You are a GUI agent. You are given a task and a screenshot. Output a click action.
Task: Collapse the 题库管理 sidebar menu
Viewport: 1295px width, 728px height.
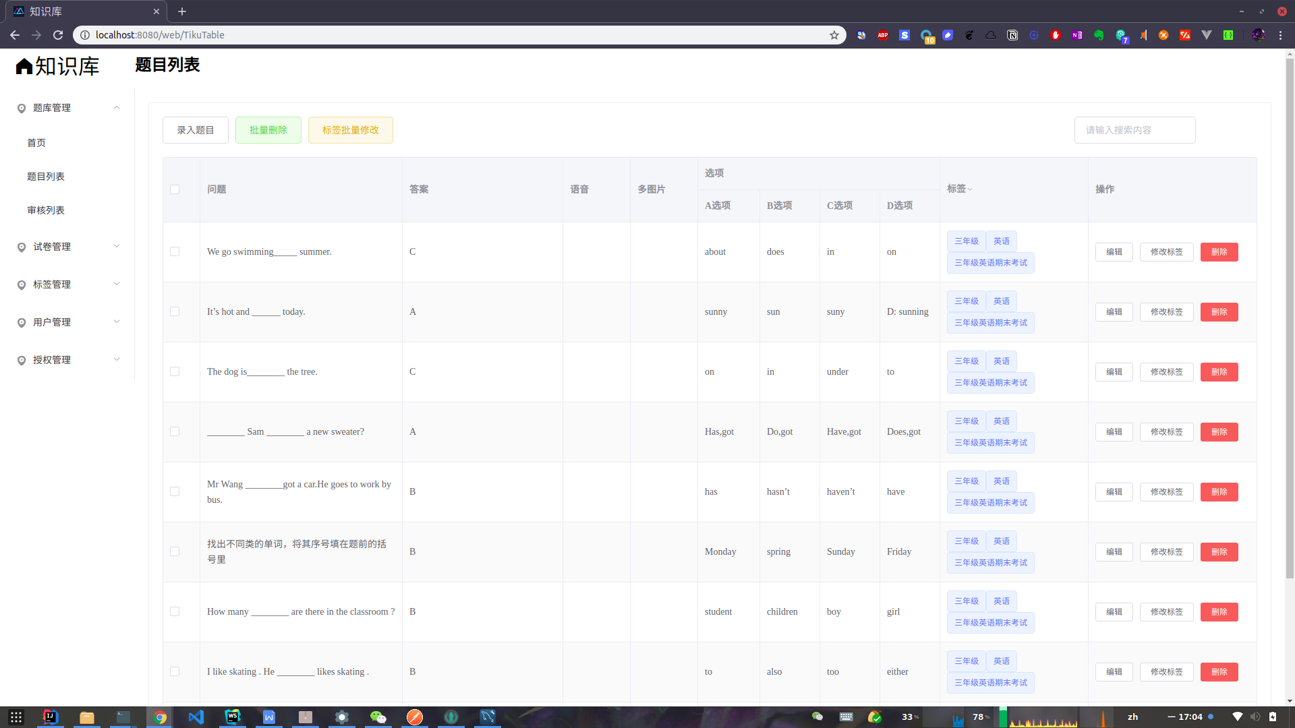117,108
